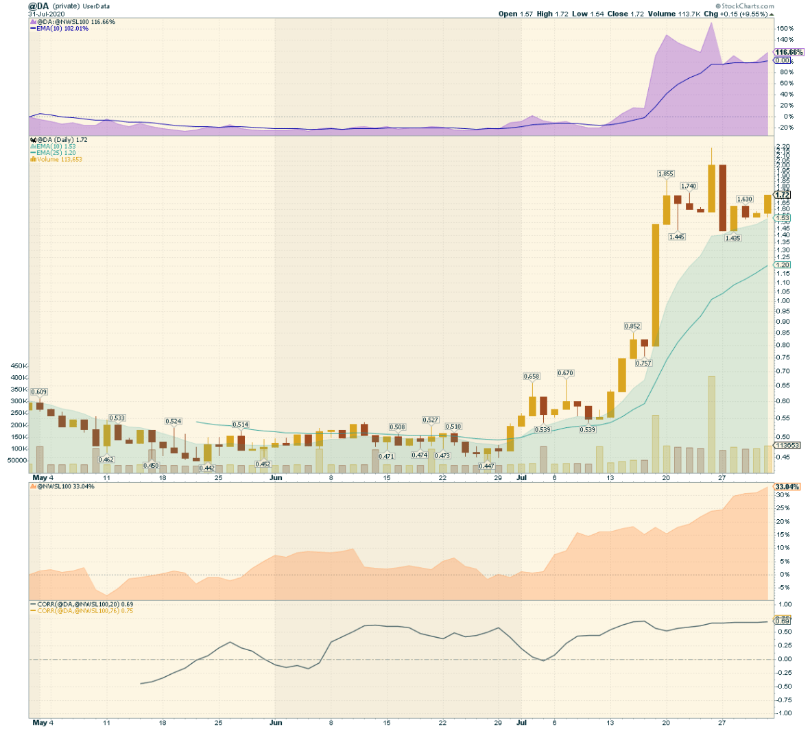Click the 33.04% value tag on right axis
The height and width of the screenshot is (729, 810).
(787, 487)
